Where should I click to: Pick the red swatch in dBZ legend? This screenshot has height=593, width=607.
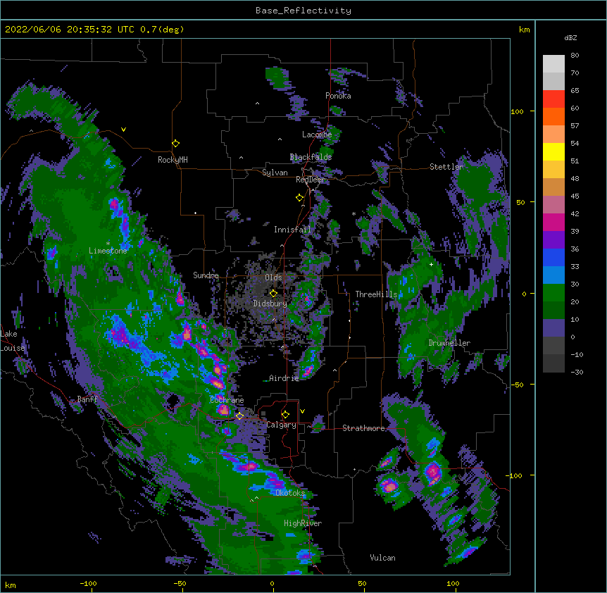553,99
